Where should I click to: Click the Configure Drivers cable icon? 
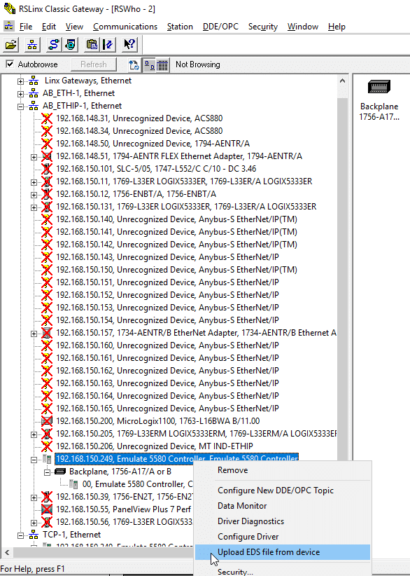pyautogui.click(x=54, y=45)
